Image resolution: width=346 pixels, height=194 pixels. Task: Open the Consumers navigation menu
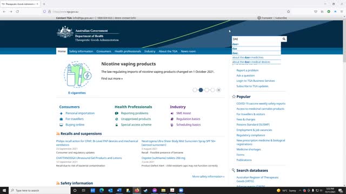104,51
